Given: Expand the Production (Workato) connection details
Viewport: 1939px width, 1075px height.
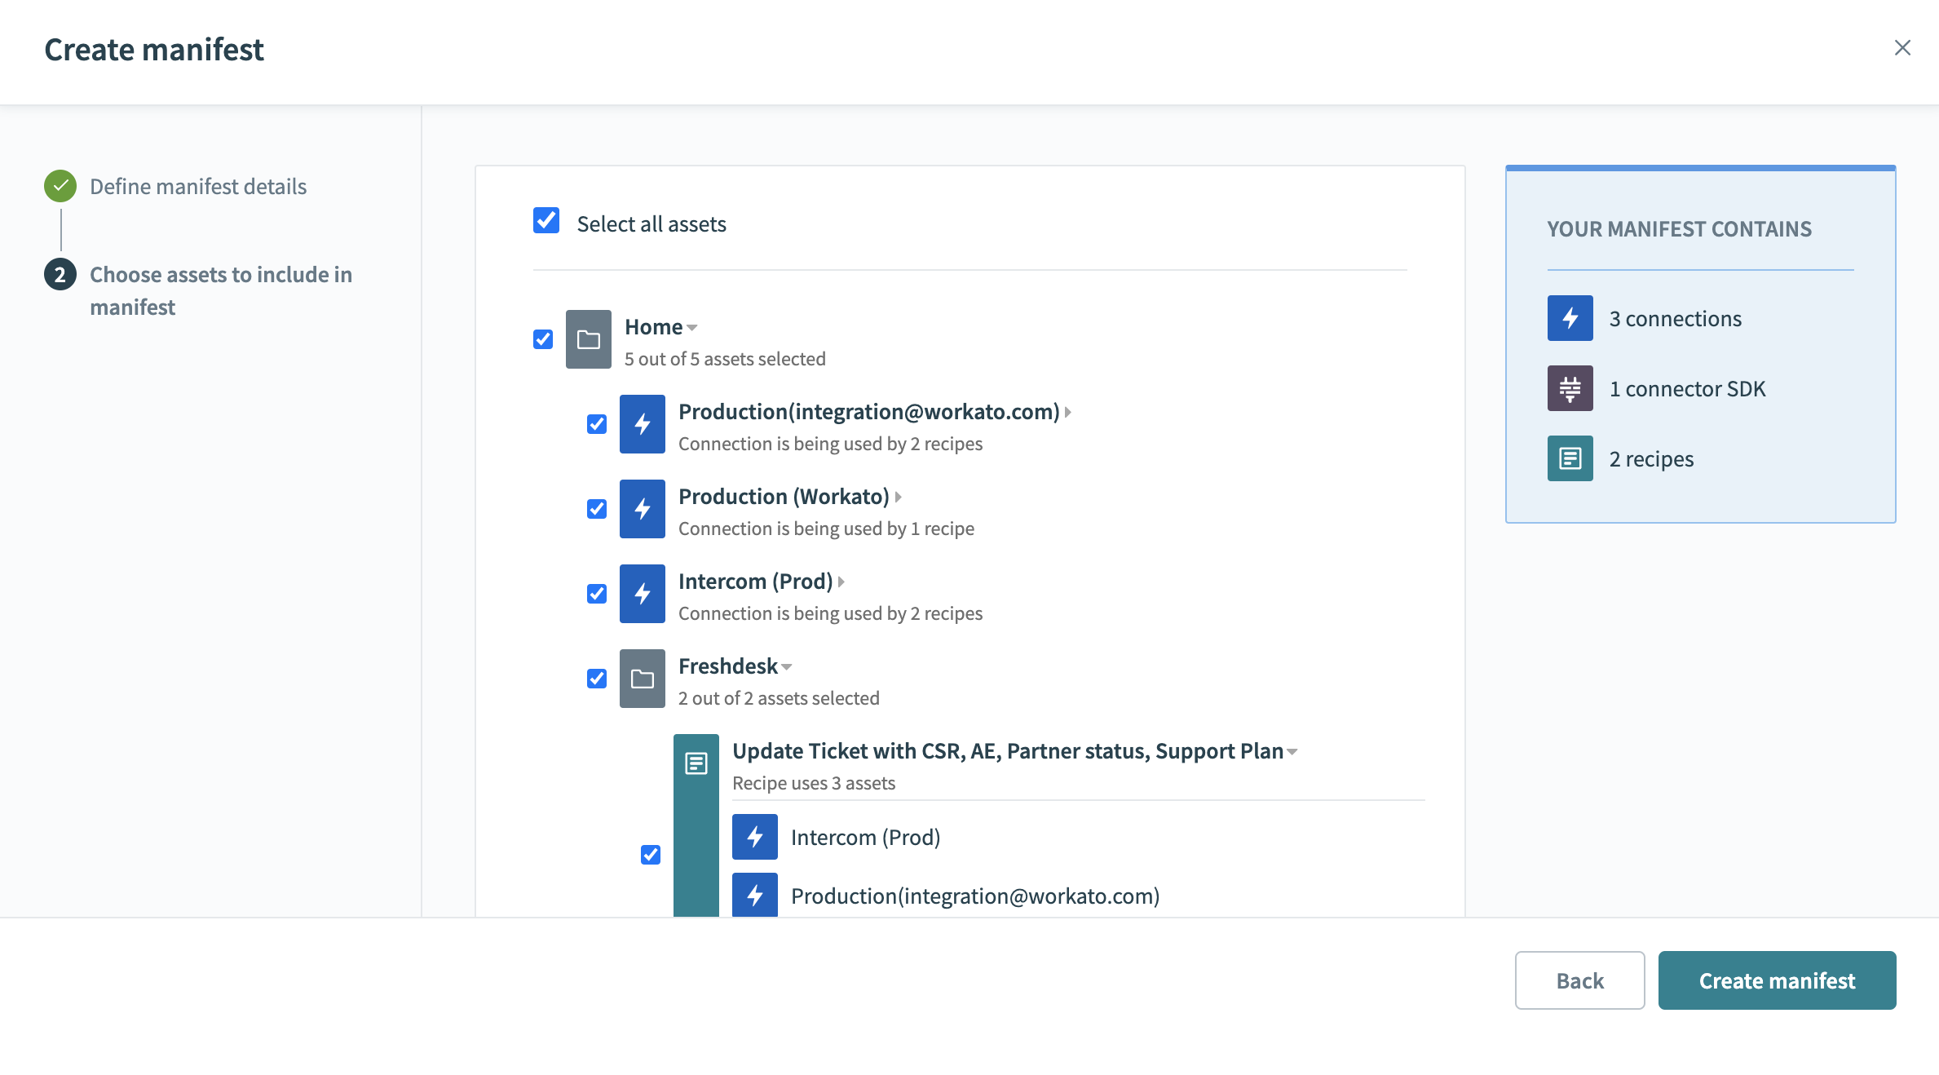Looking at the screenshot, I should point(898,497).
